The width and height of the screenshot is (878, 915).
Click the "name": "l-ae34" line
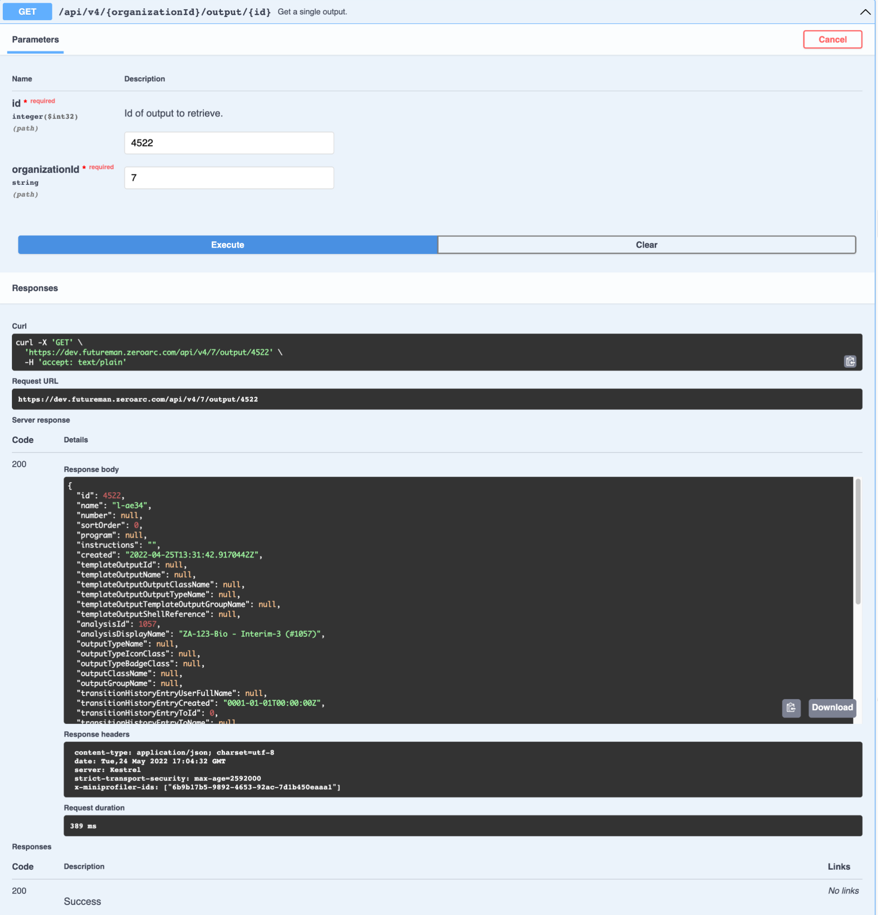tap(114, 506)
